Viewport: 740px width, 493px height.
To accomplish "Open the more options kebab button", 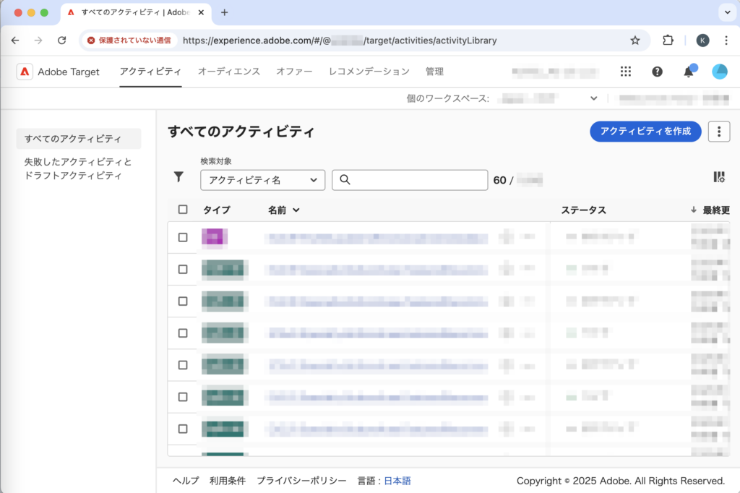I will [x=719, y=132].
